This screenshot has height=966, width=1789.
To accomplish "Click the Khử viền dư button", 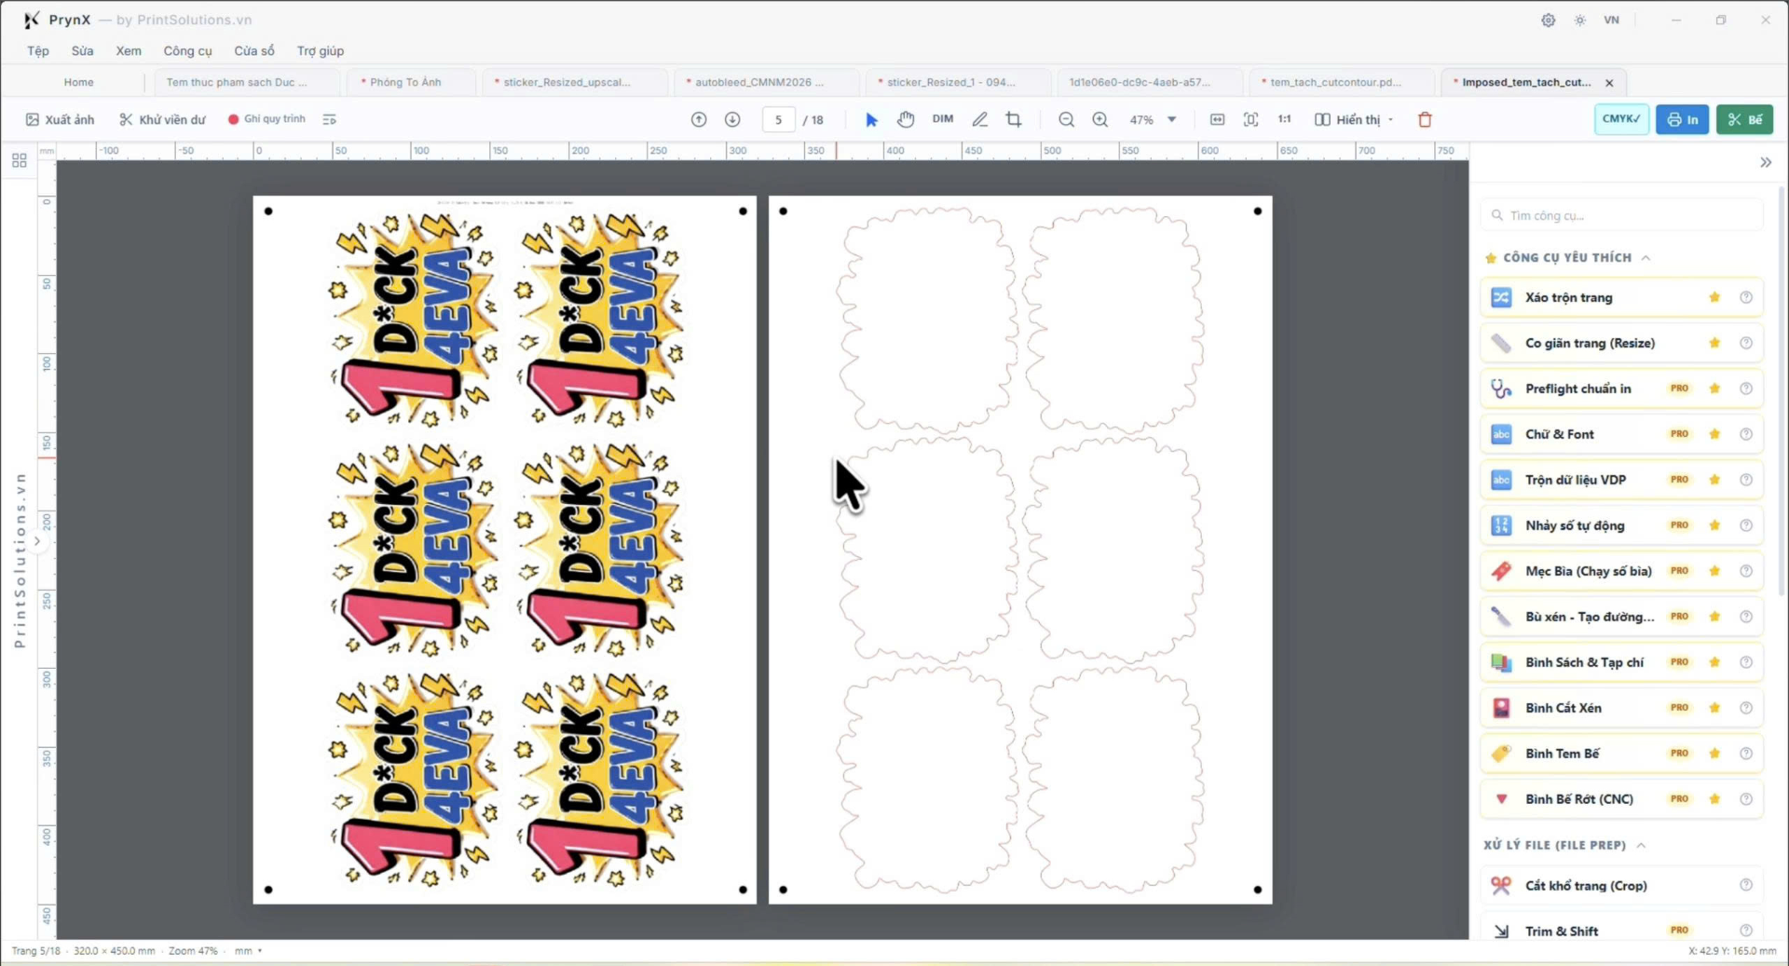I will [162, 119].
